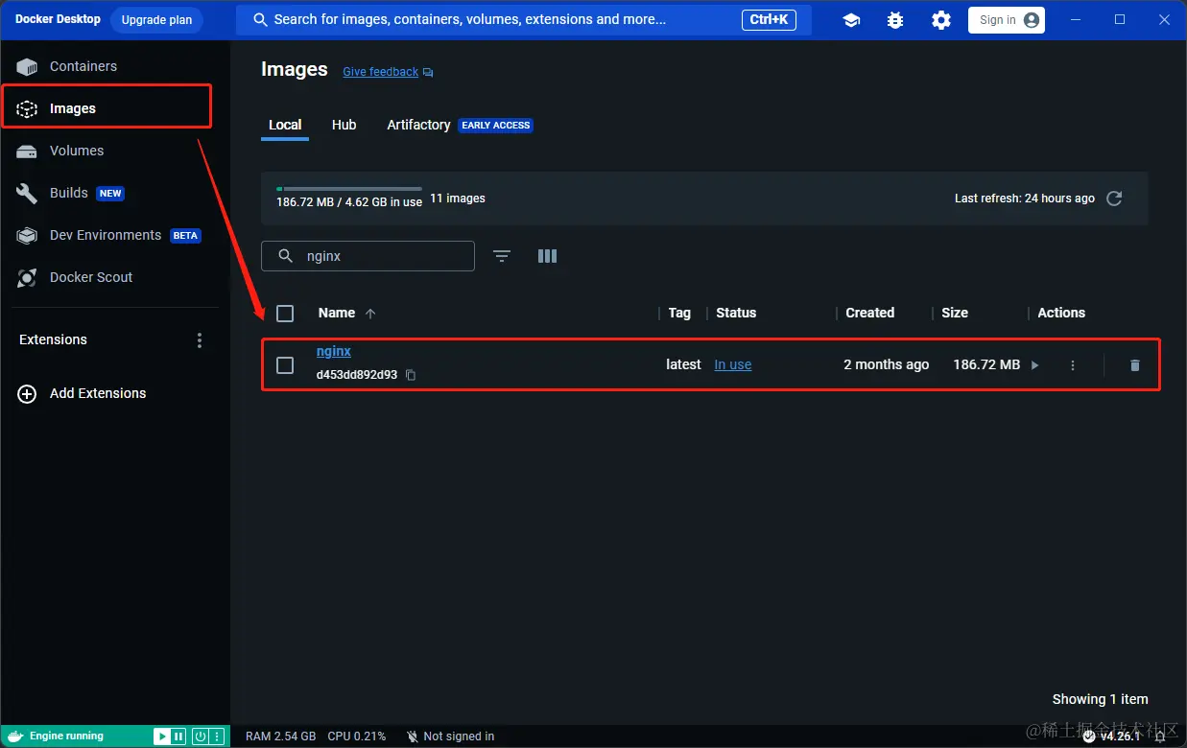This screenshot has width=1187, height=748.
Task: Open the nginx row options menu
Action: [1073, 364]
